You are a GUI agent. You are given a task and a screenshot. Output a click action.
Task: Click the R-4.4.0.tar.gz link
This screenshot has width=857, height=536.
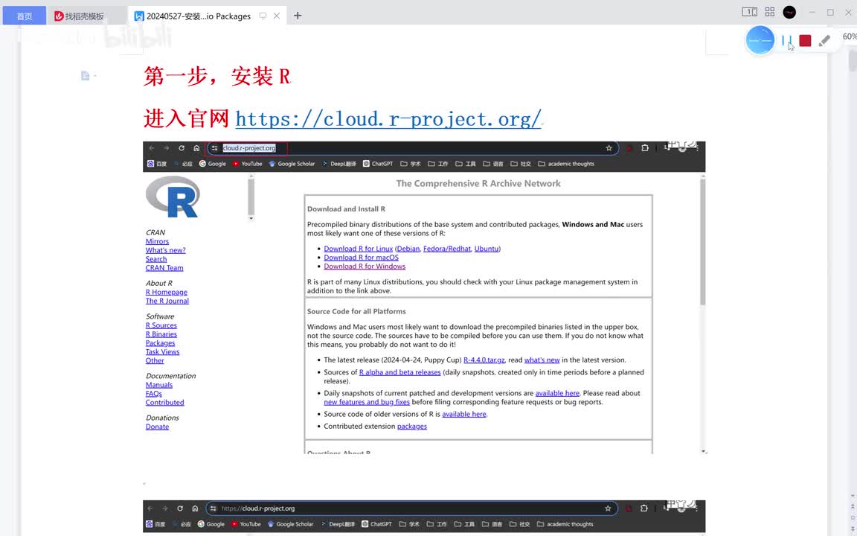pos(484,360)
